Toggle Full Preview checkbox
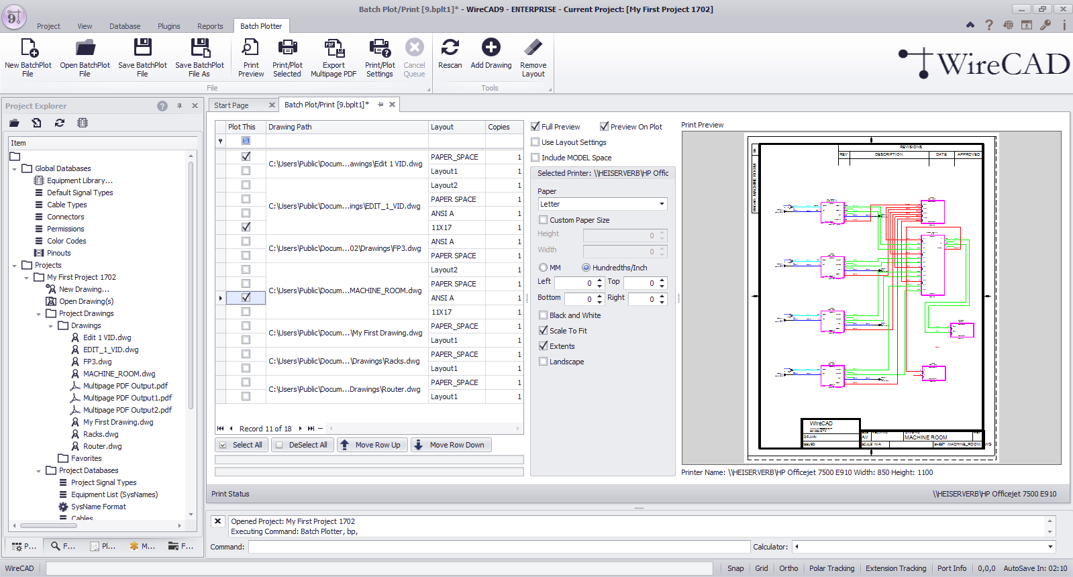 pos(535,126)
